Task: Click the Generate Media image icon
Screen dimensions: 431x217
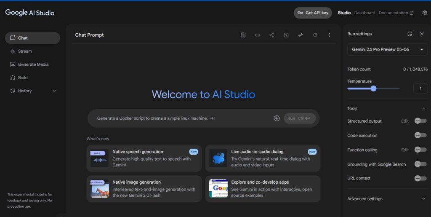Action: (x=13, y=64)
